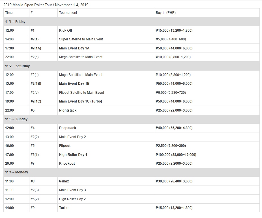Select the '#2(3)' event number cell
262x218 pixels.
(44, 190)
